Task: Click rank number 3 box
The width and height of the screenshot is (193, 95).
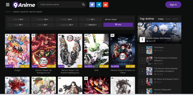Action: 142,61
